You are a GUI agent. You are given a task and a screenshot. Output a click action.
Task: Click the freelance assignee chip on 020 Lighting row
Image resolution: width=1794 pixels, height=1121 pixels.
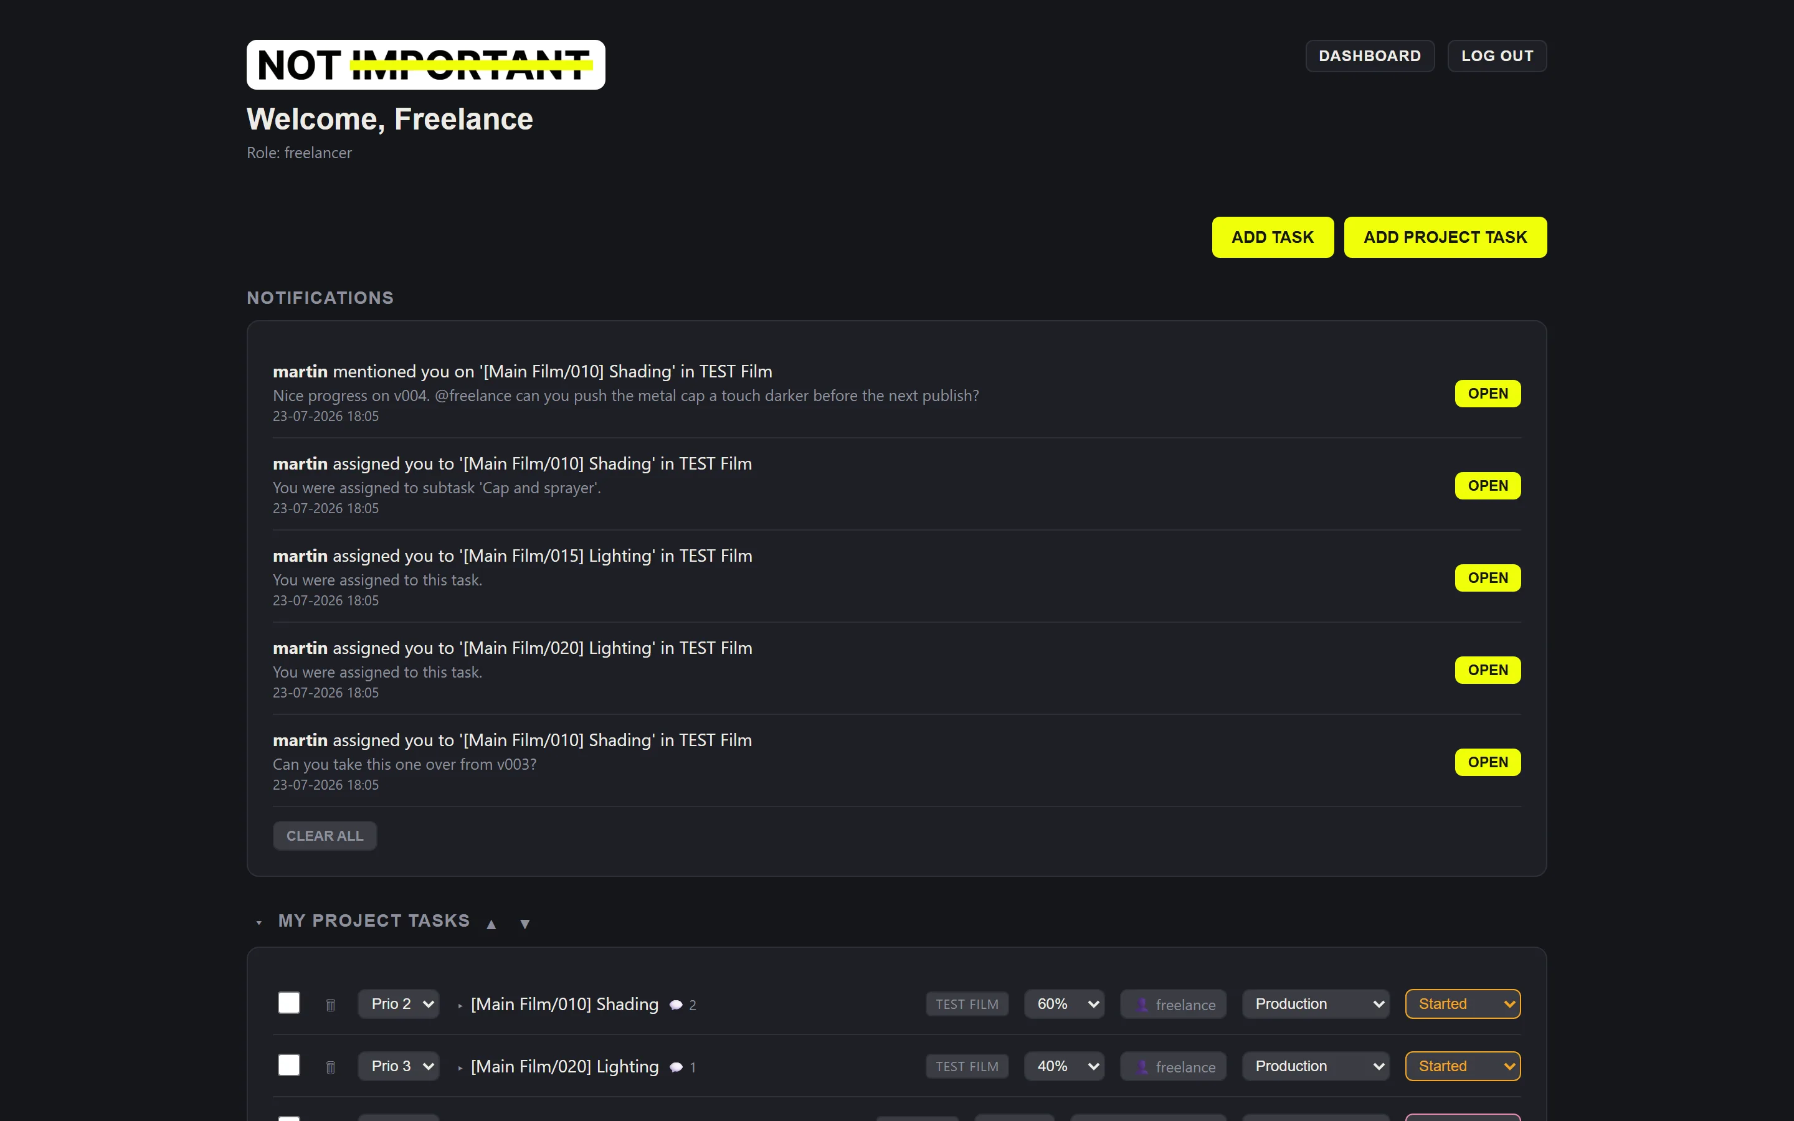coord(1173,1067)
